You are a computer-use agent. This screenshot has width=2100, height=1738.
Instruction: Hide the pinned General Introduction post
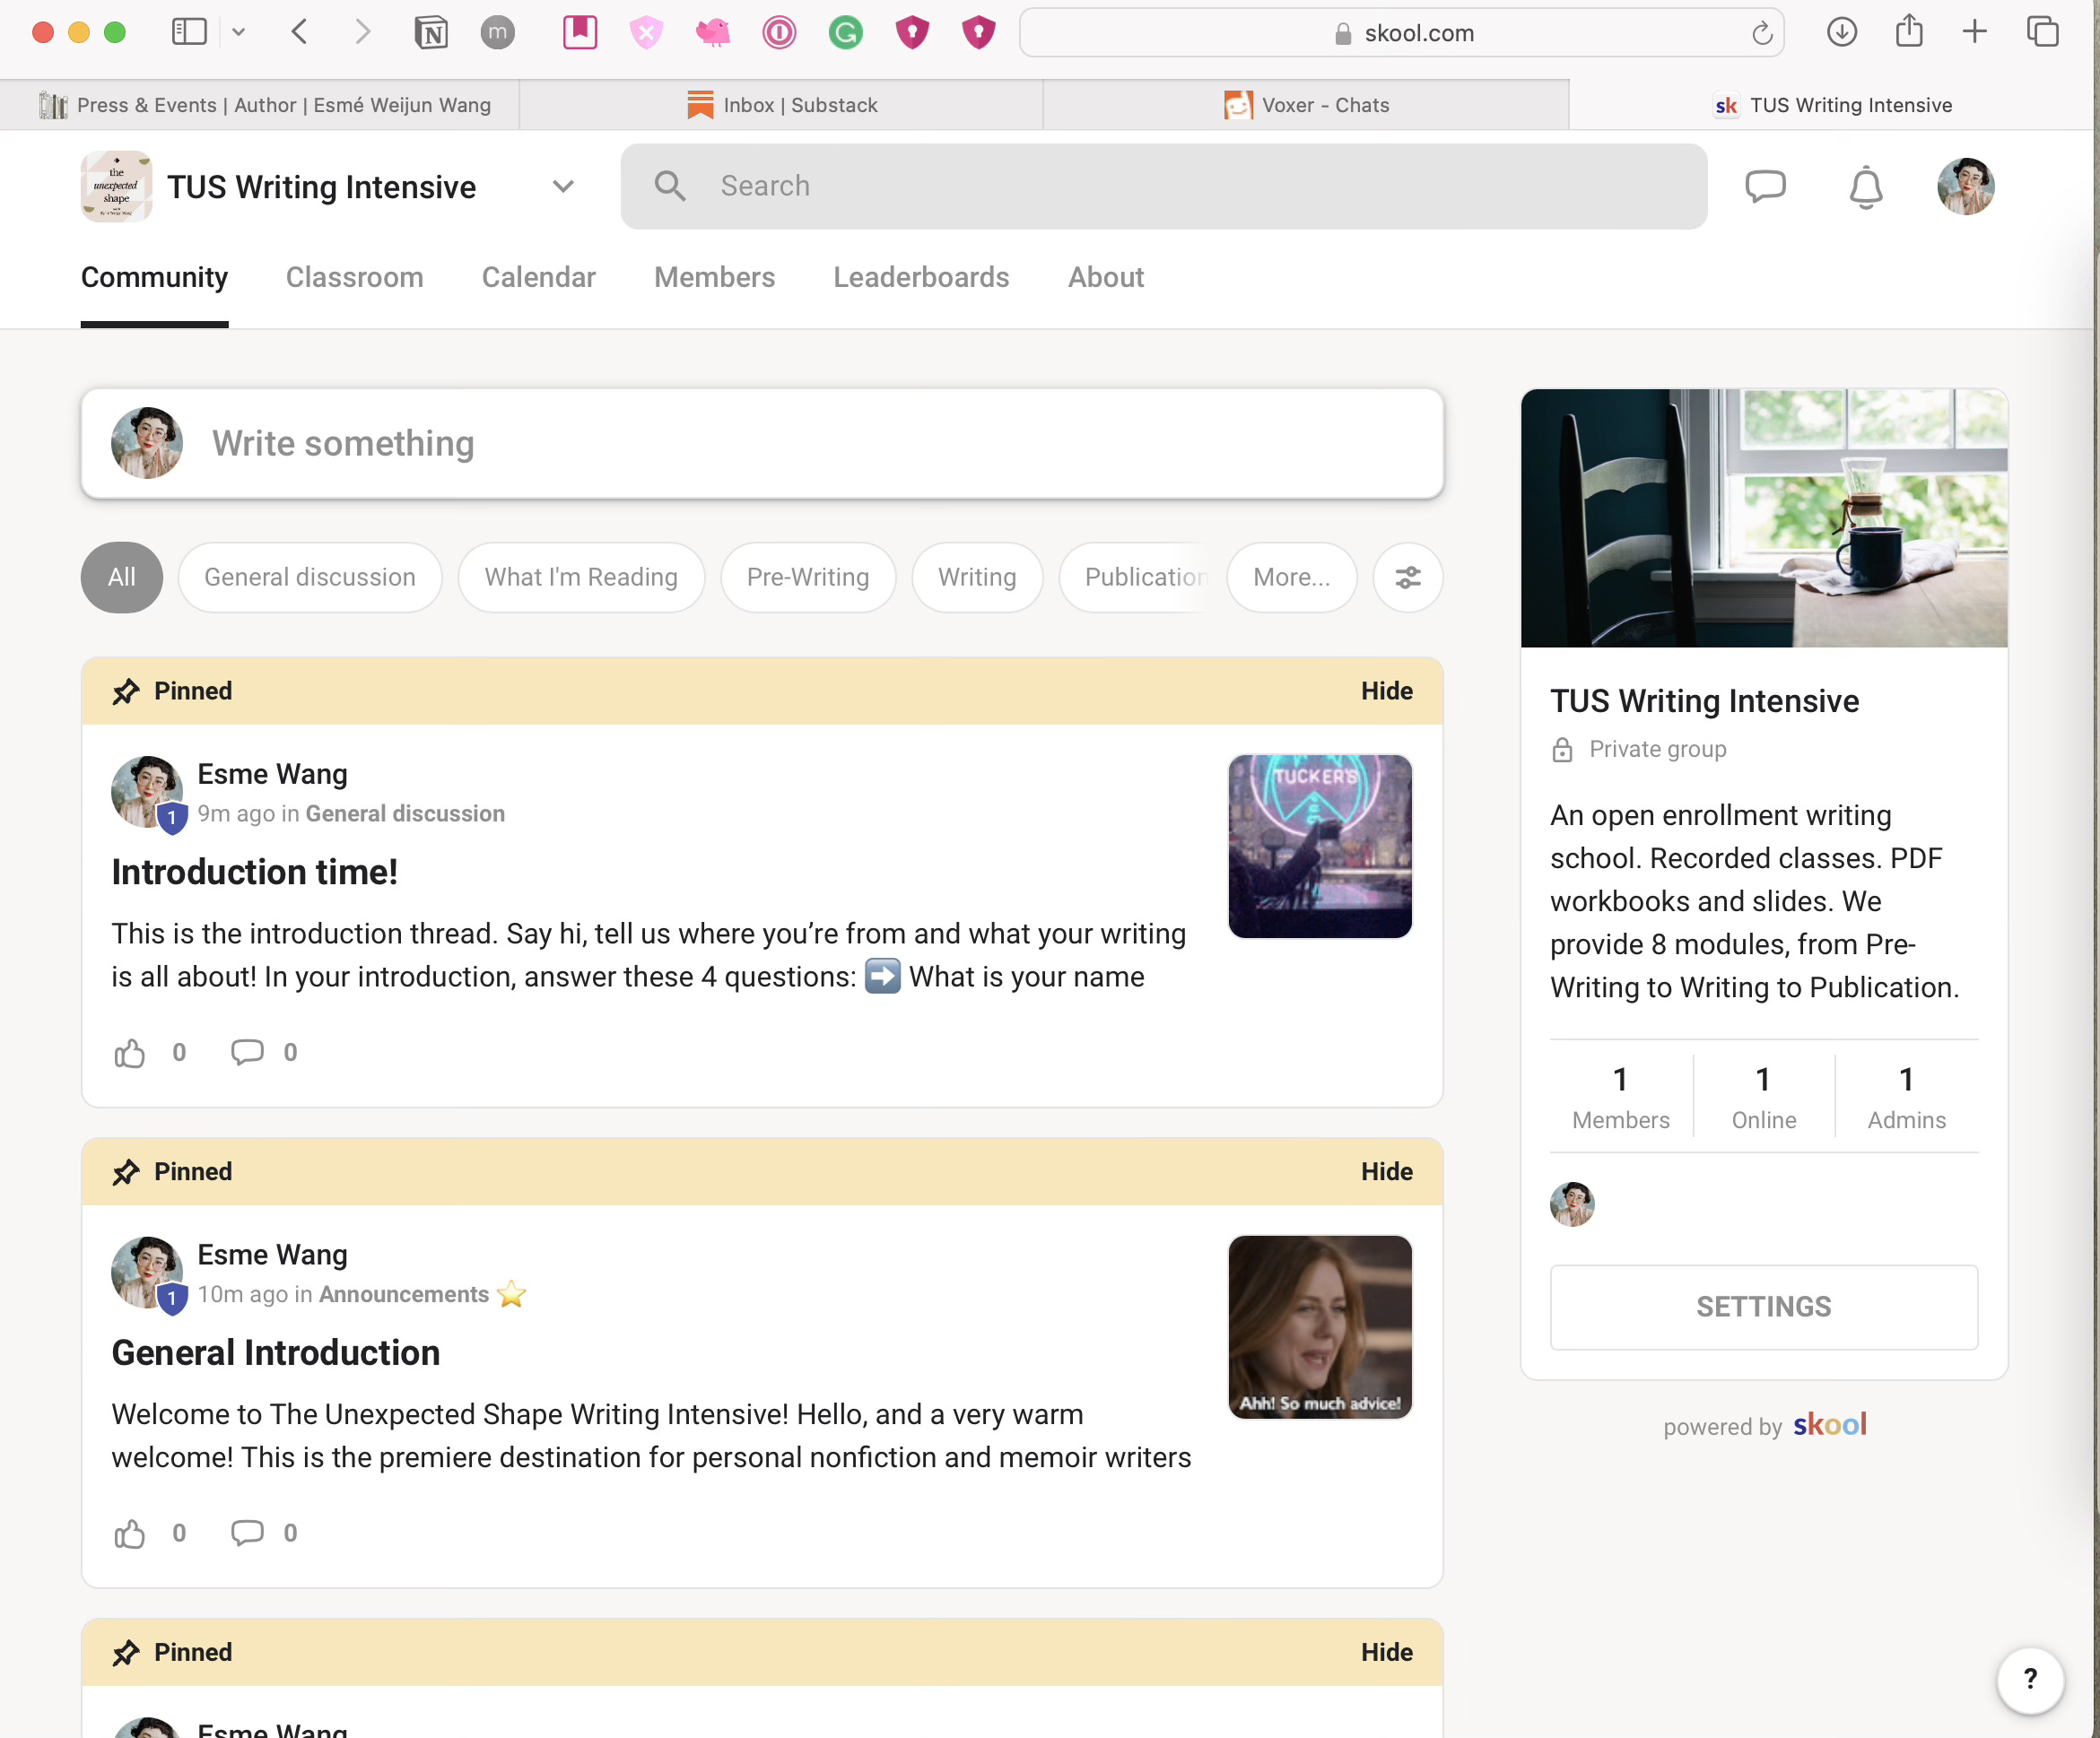(x=1386, y=1172)
